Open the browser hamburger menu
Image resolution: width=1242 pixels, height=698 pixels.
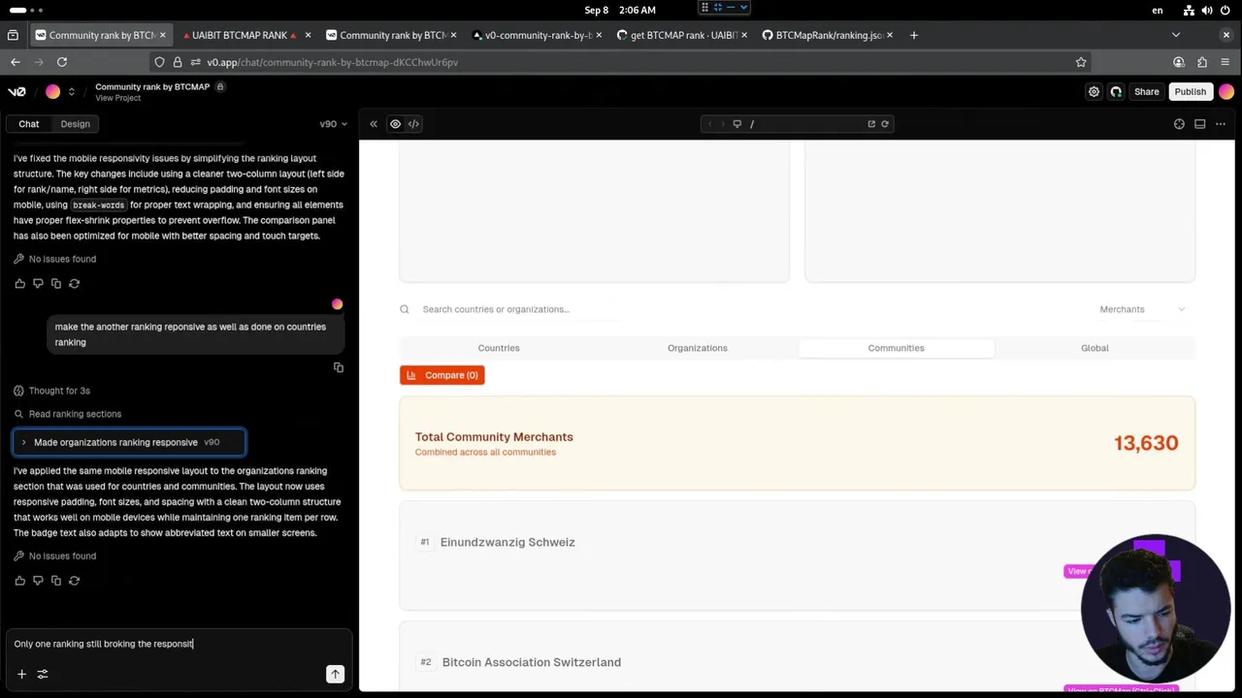(x=1225, y=62)
